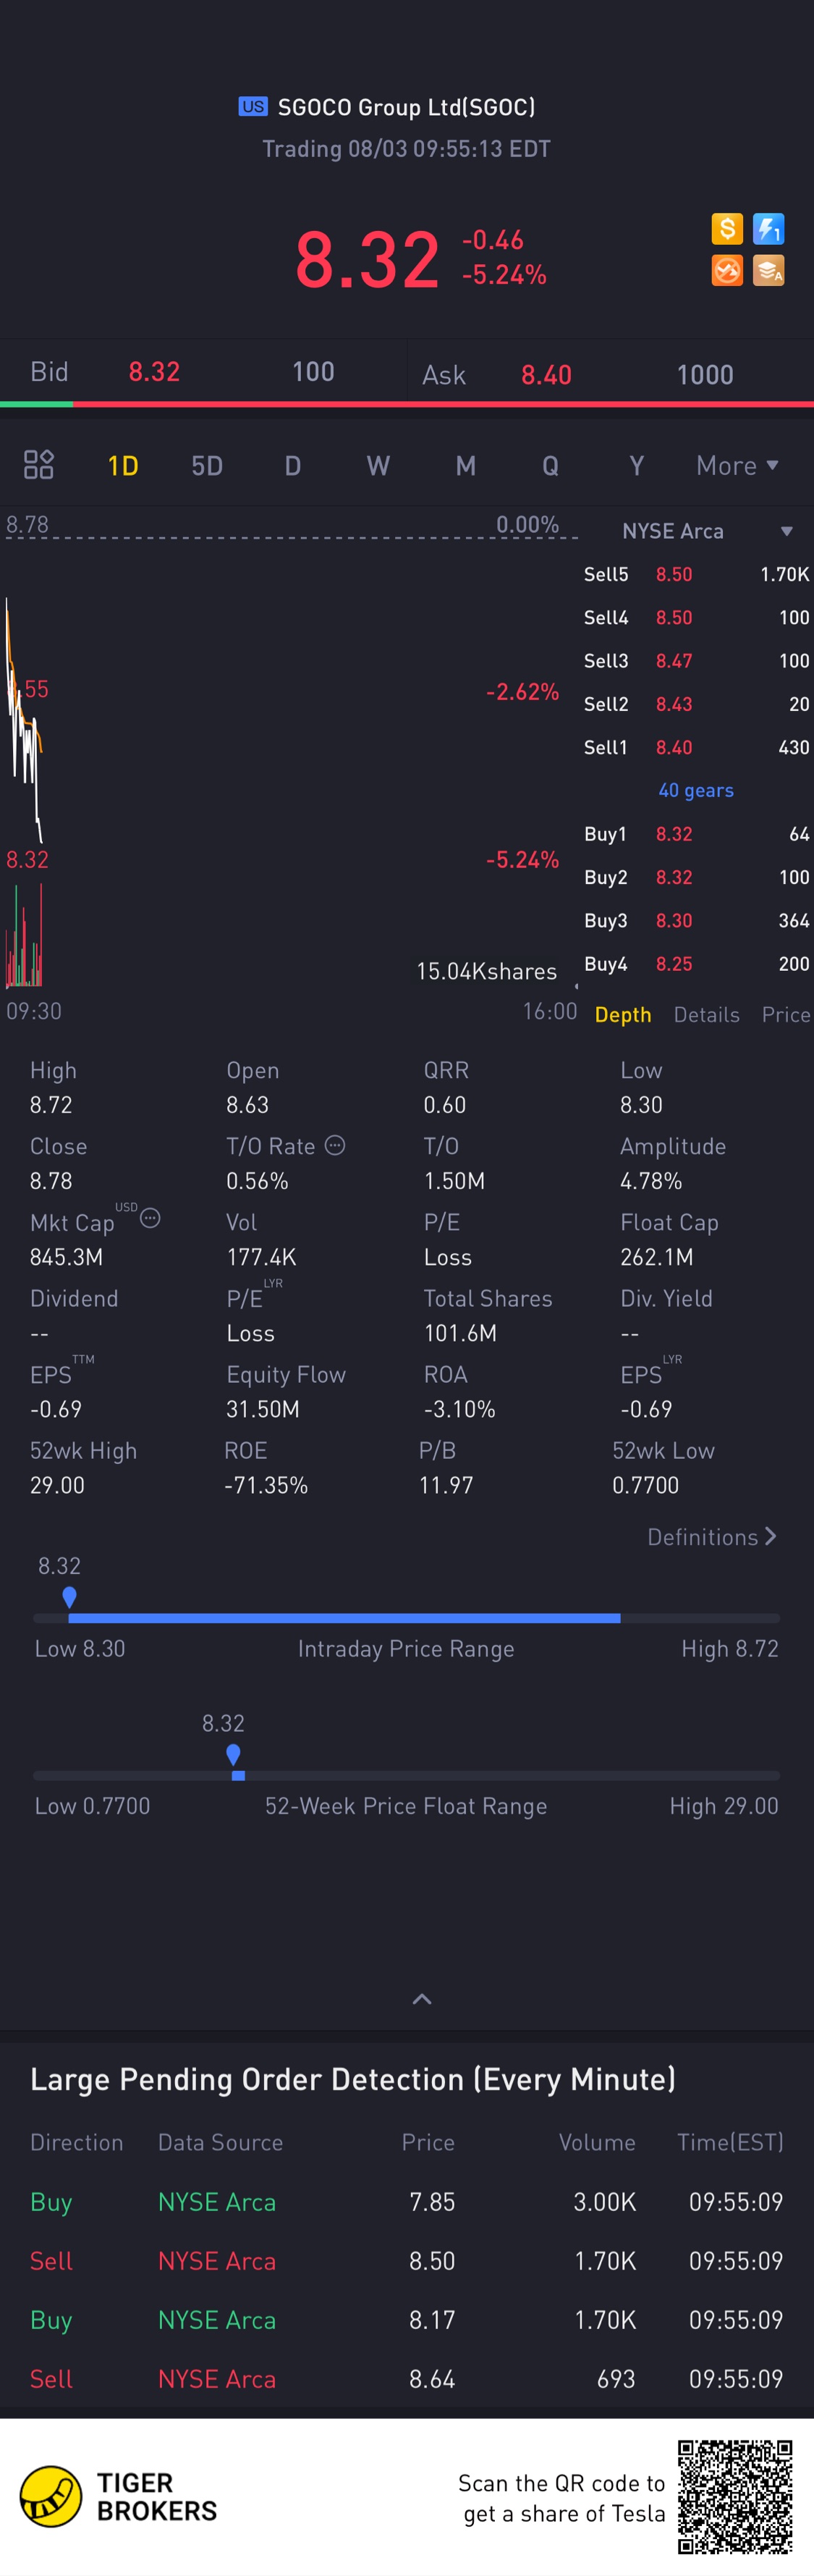Viewport: 814px width, 2576px height.
Task: Click the Tesla share QR code
Action: (735, 2496)
